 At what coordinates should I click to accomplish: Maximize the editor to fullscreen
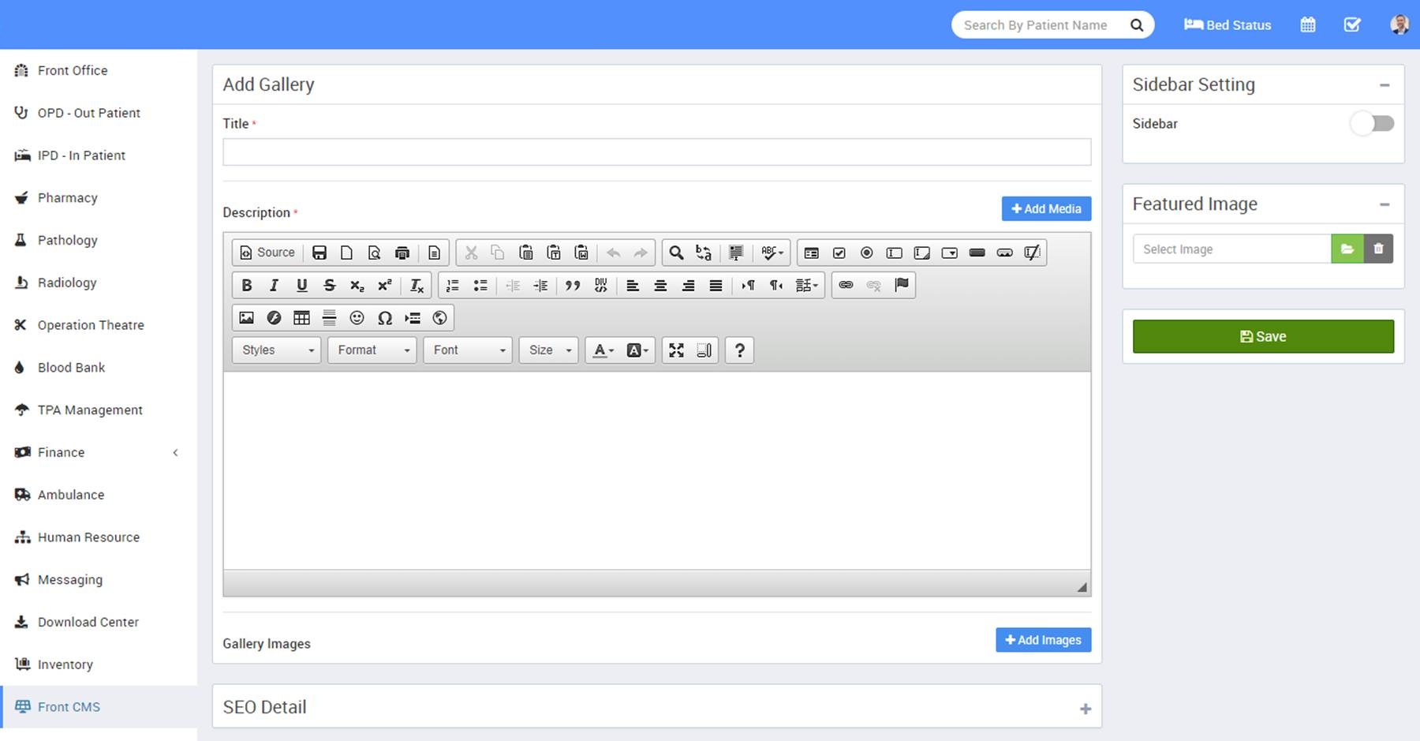(676, 350)
